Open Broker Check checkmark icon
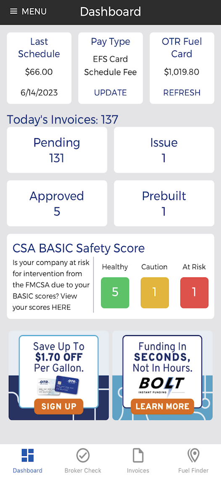Screen dimensions: 221x480 [x=83, y=456]
